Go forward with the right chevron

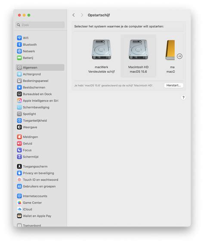pos(82,15)
